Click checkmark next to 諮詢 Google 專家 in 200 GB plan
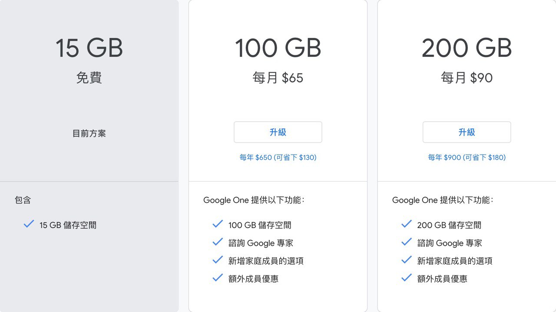Viewport: 556px width, 312px height. click(x=407, y=242)
